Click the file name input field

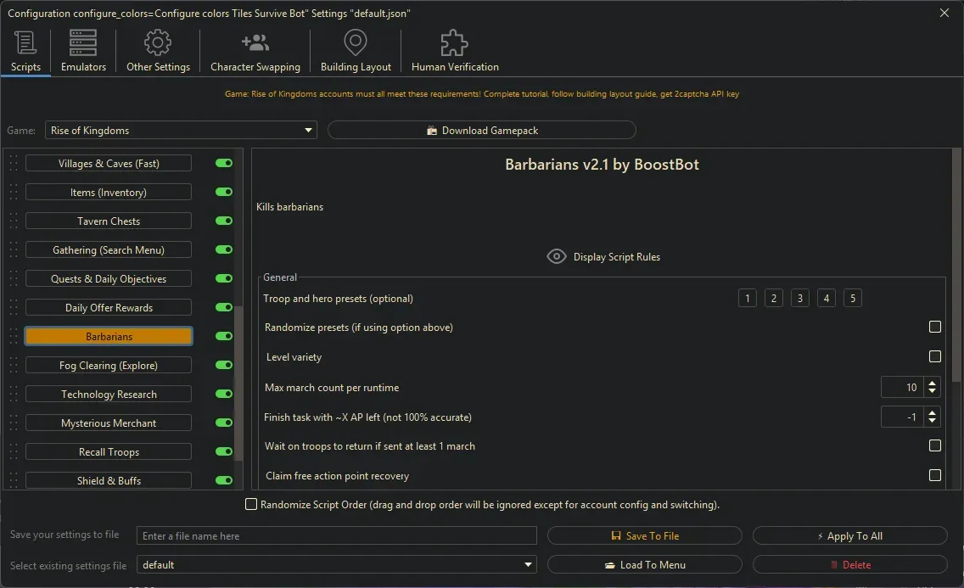click(x=337, y=535)
